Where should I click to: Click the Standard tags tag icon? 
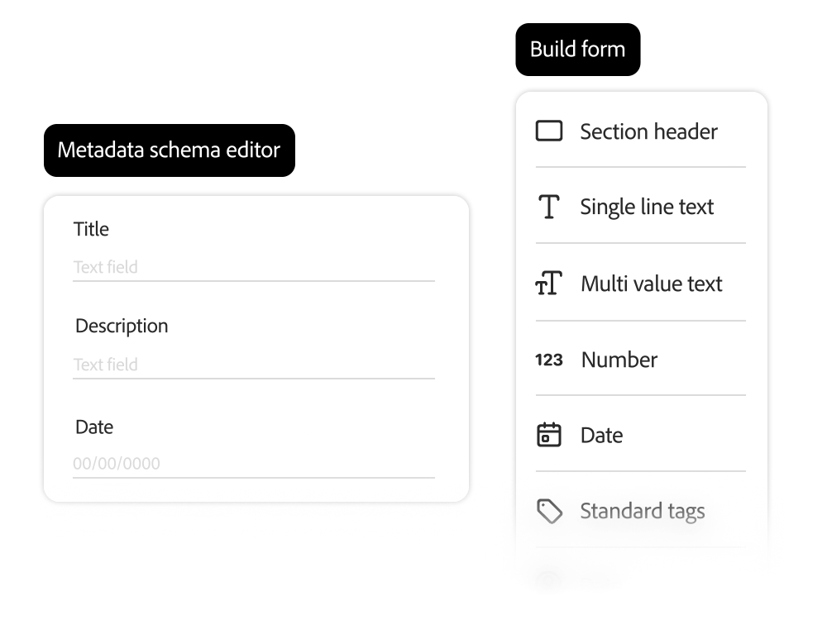click(x=549, y=511)
